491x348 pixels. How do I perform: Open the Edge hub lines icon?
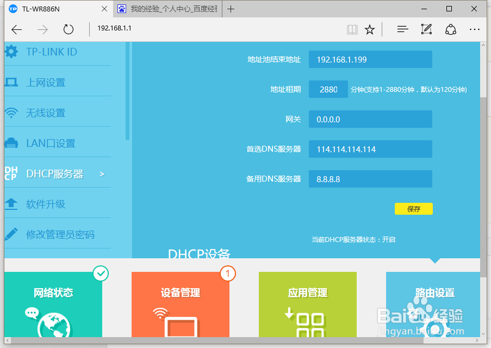(x=403, y=29)
